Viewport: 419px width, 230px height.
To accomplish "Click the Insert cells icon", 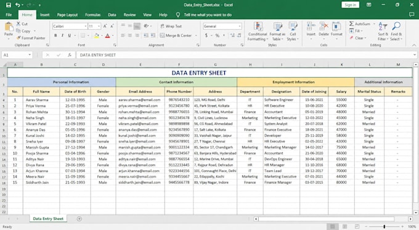I will (311, 27).
